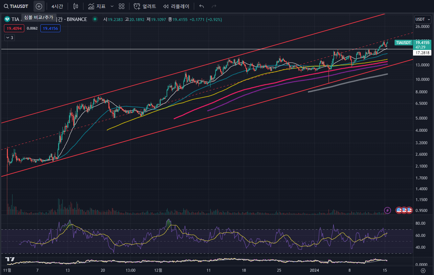Create an alert with 얼러트 button
The image size is (434, 275).
(145, 6)
